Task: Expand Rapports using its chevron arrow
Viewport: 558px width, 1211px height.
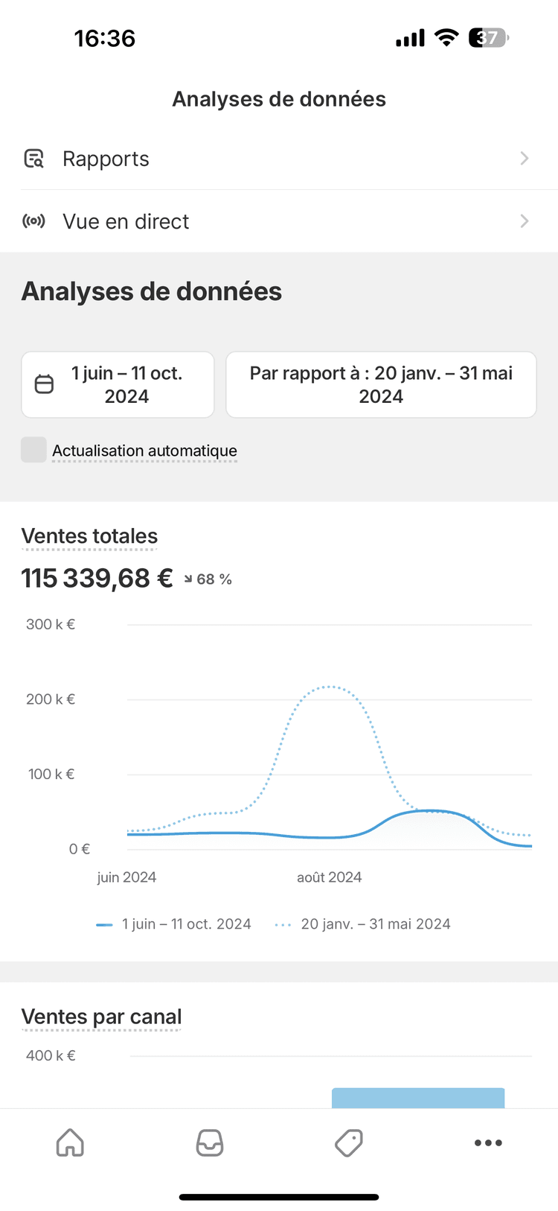Action: [525, 159]
